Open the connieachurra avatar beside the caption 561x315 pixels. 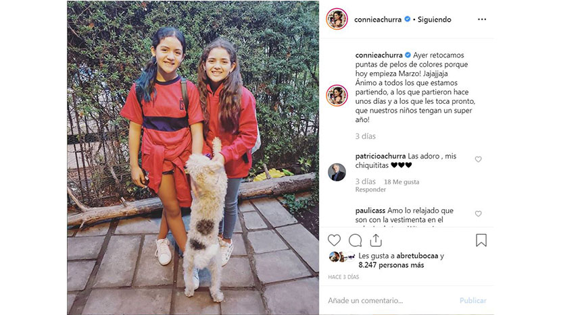pos(337,96)
